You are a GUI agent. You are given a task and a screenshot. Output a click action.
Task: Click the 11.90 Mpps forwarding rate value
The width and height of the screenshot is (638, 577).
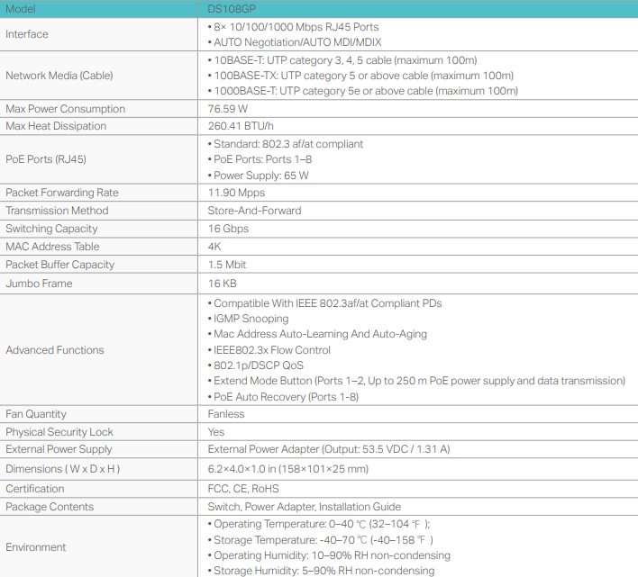(x=236, y=193)
